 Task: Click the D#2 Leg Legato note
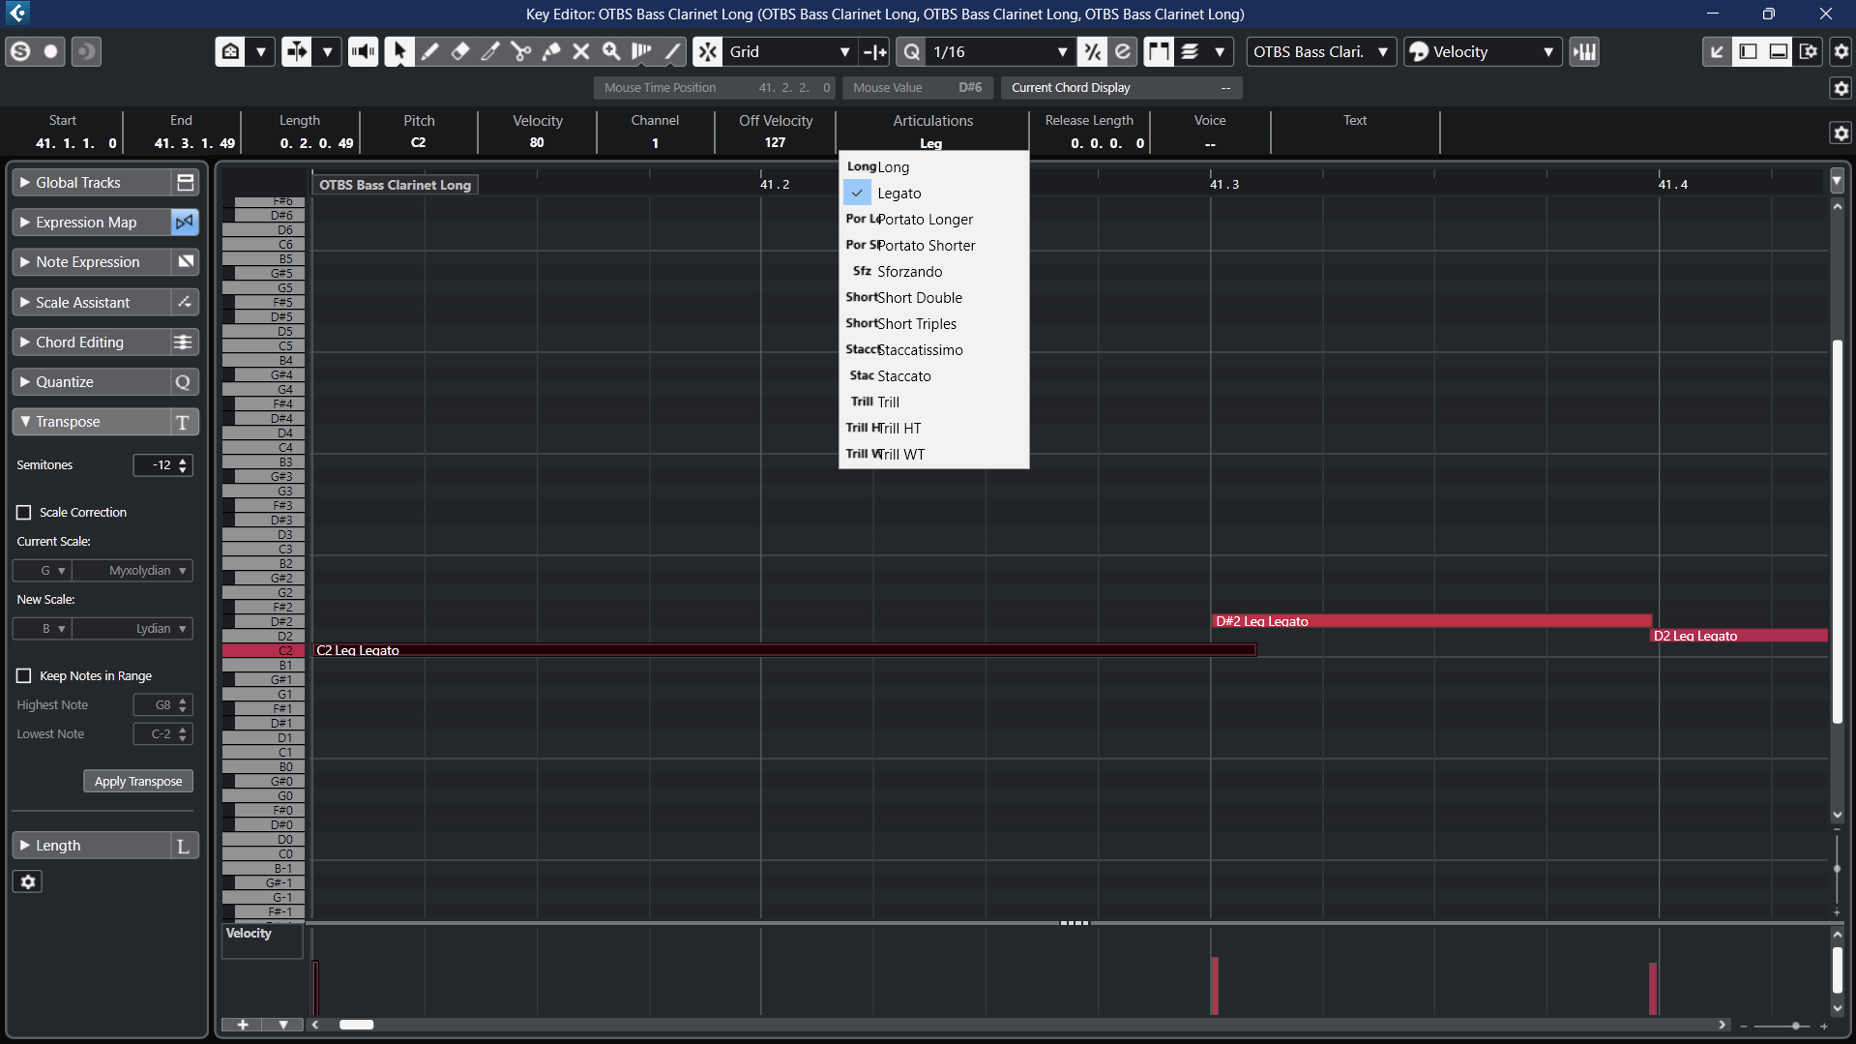pyautogui.click(x=1430, y=621)
